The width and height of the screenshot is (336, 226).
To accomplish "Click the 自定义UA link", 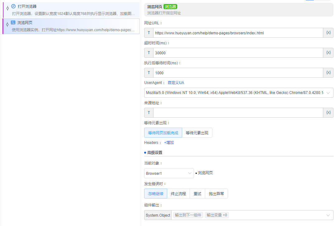I will (176, 83).
